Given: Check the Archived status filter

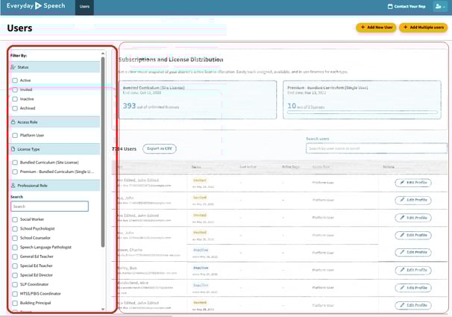Looking at the screenshot, I should coord(15,108).
